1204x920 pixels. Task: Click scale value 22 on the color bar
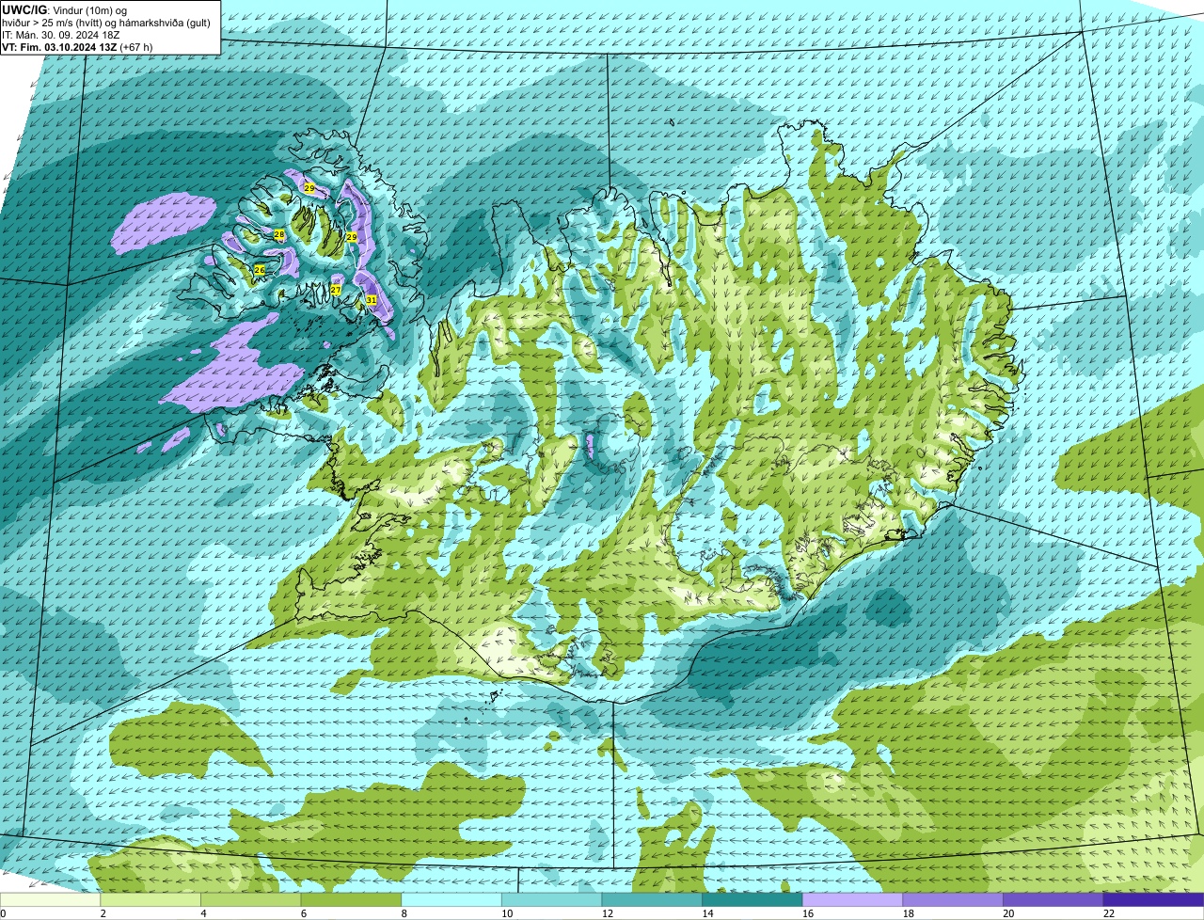[1109, 913]
